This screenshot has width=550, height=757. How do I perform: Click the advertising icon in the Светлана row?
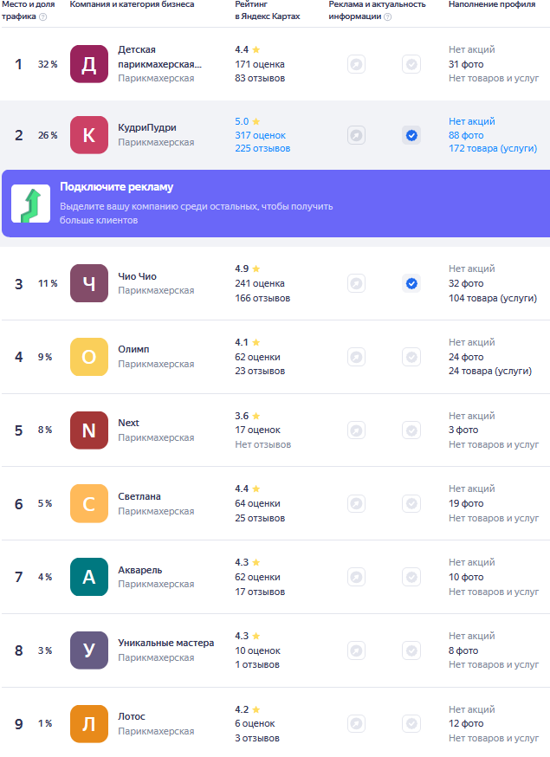356,503
